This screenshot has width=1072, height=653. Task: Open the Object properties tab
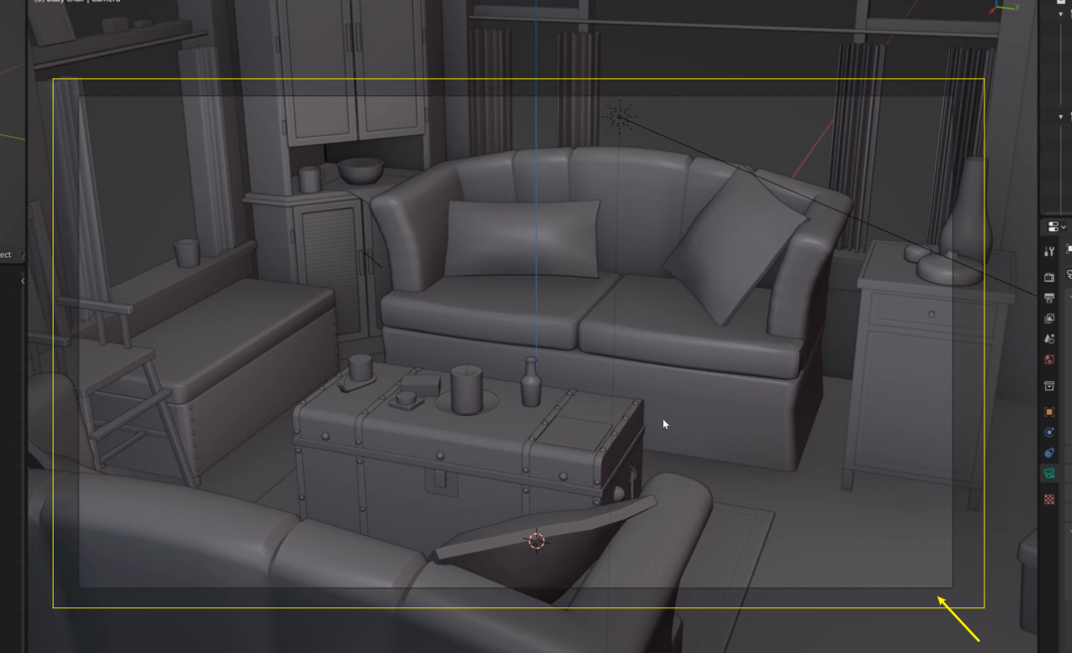point(1049,412)
